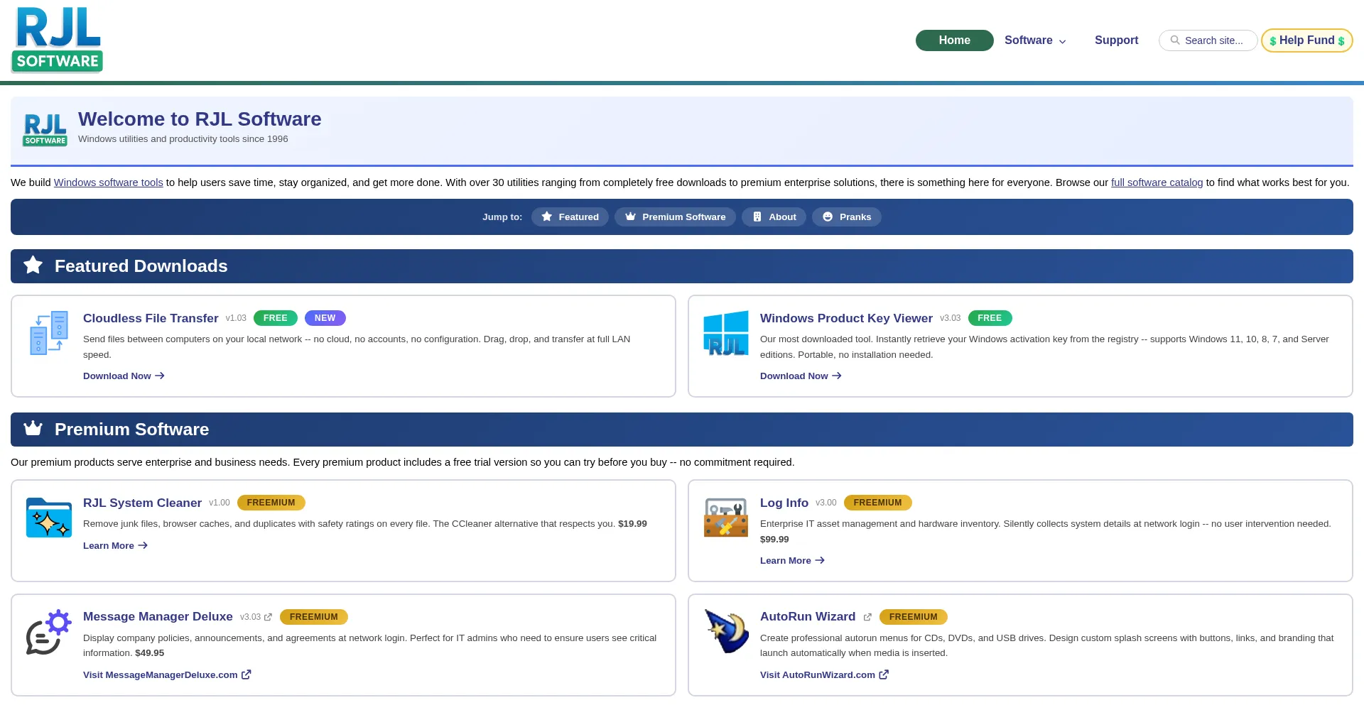This screenshot has height=705, width=1364.
Task: Open Windows Product Key Viewer title link
Action: point(846,318)
